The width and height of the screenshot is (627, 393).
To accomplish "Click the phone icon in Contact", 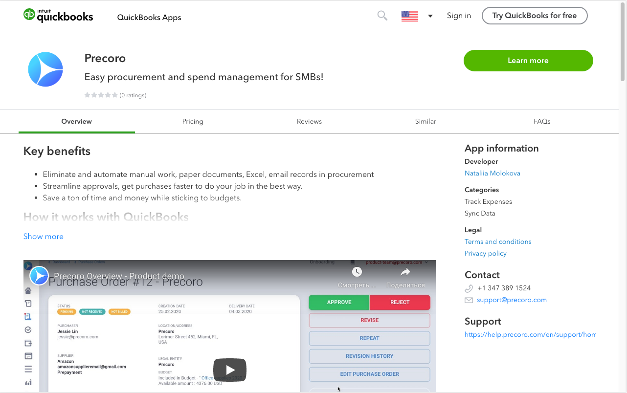I will 469,288.
